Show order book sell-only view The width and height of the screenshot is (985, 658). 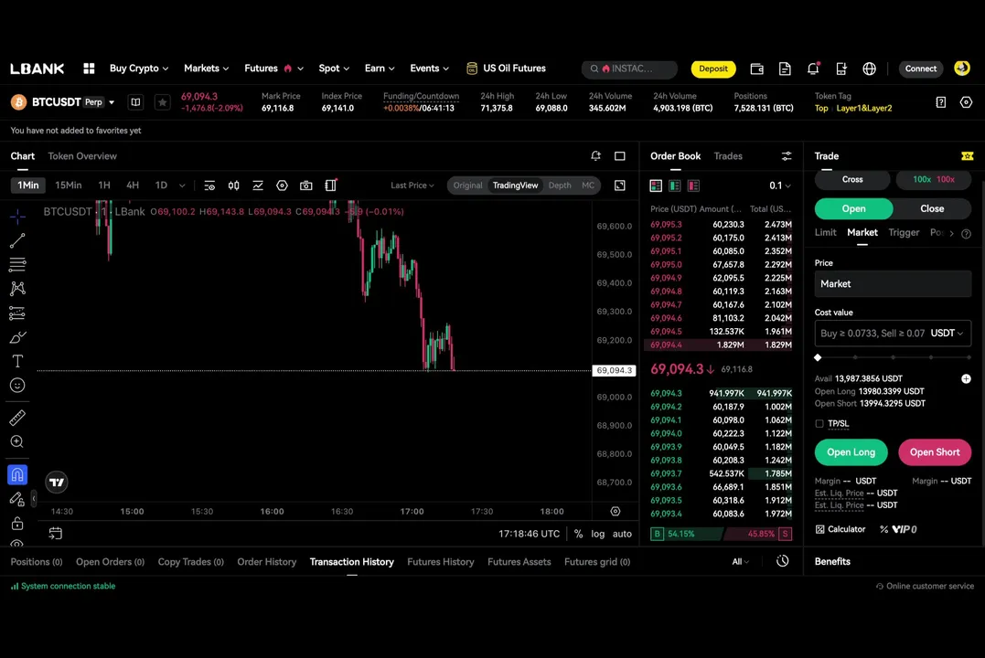click(693, 186)
